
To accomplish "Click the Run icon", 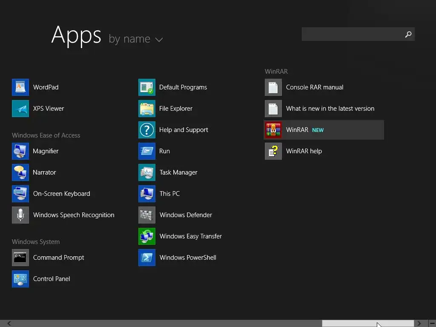I will (147, 151).
